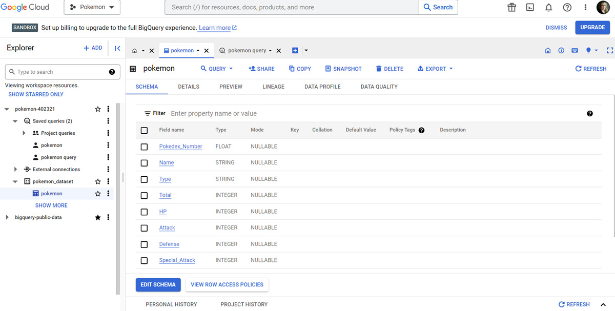The image size is (615, 311).
Task: Check the Attack field checkbox
Action: [x=144, y=228]
